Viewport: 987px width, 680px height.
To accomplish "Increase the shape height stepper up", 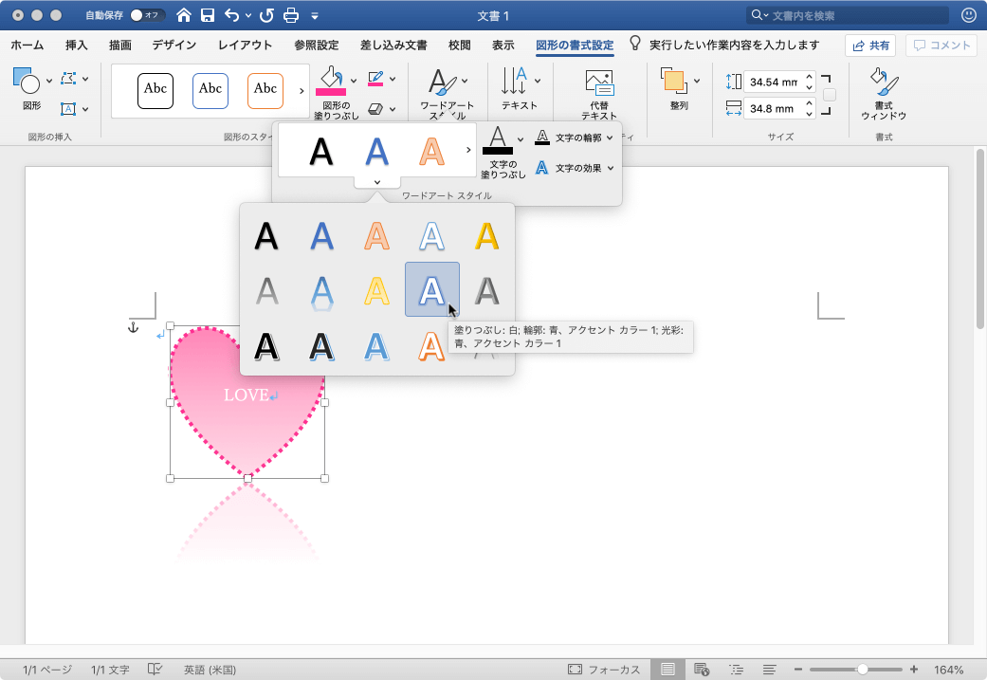I will (810, 77).
